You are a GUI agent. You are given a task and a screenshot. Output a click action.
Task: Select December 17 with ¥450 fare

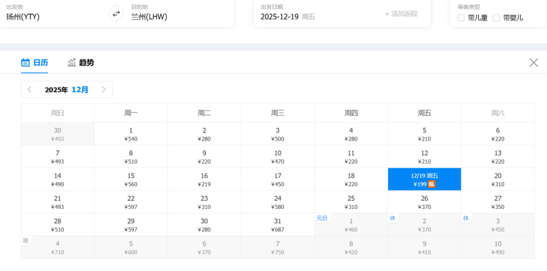277,179
